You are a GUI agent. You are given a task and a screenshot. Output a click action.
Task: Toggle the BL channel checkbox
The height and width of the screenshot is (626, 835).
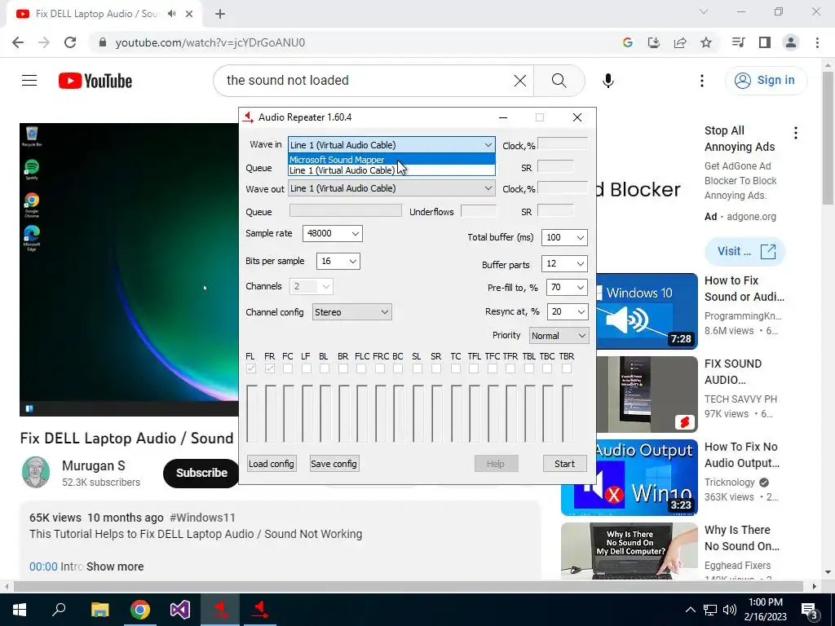point(325,368)
